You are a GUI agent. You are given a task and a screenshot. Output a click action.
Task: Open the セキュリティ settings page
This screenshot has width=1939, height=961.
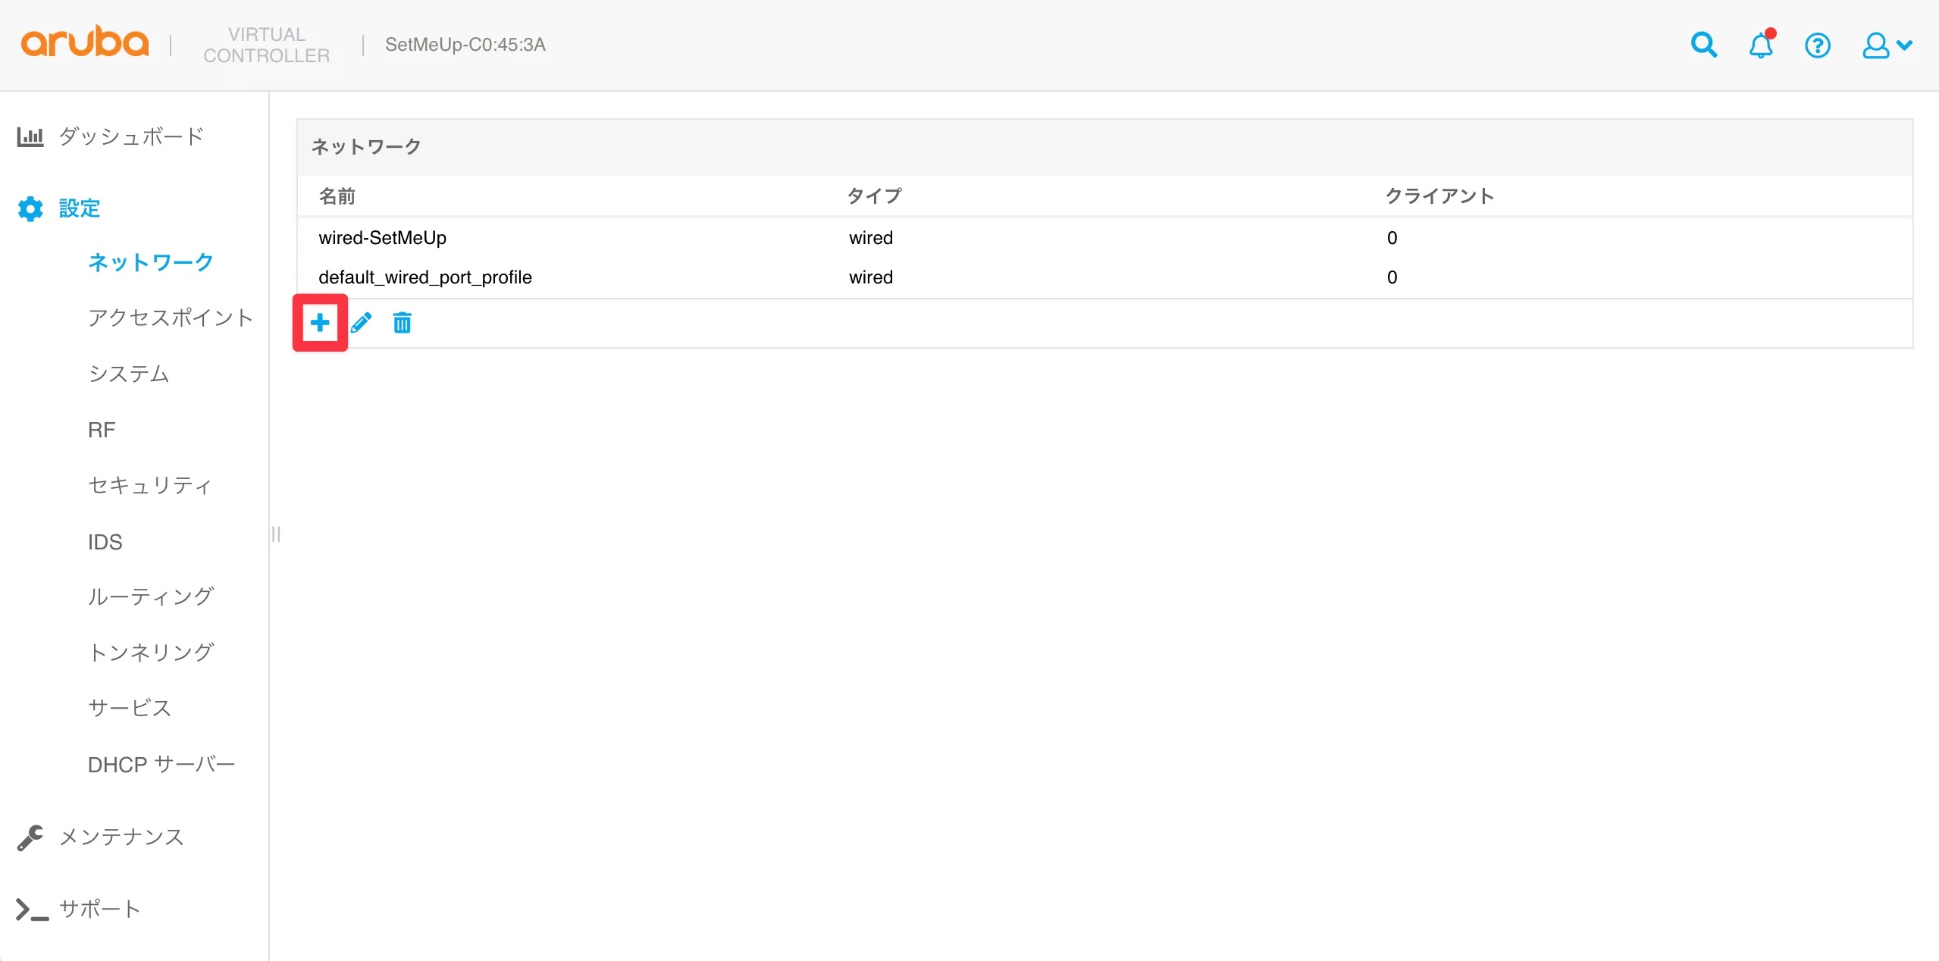[149, 485]
